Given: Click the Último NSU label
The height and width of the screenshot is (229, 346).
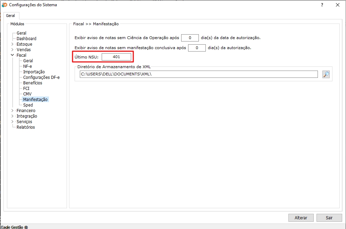Looking at the screenshot, I should pyautogui.click(x=86, y=57).
